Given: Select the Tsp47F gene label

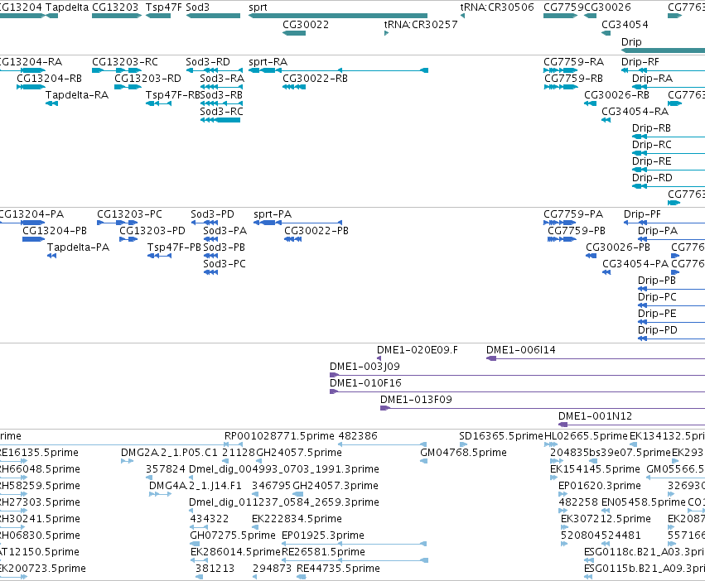Looking at the screenshot, I should point(164,7).
